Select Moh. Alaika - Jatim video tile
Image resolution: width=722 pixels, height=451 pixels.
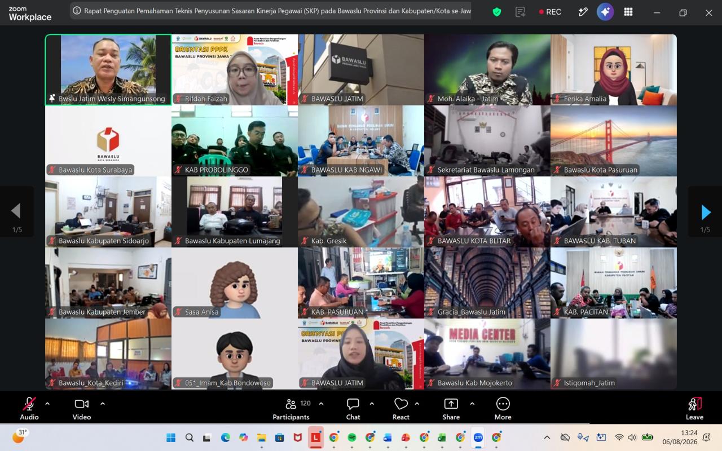[487, 70]
